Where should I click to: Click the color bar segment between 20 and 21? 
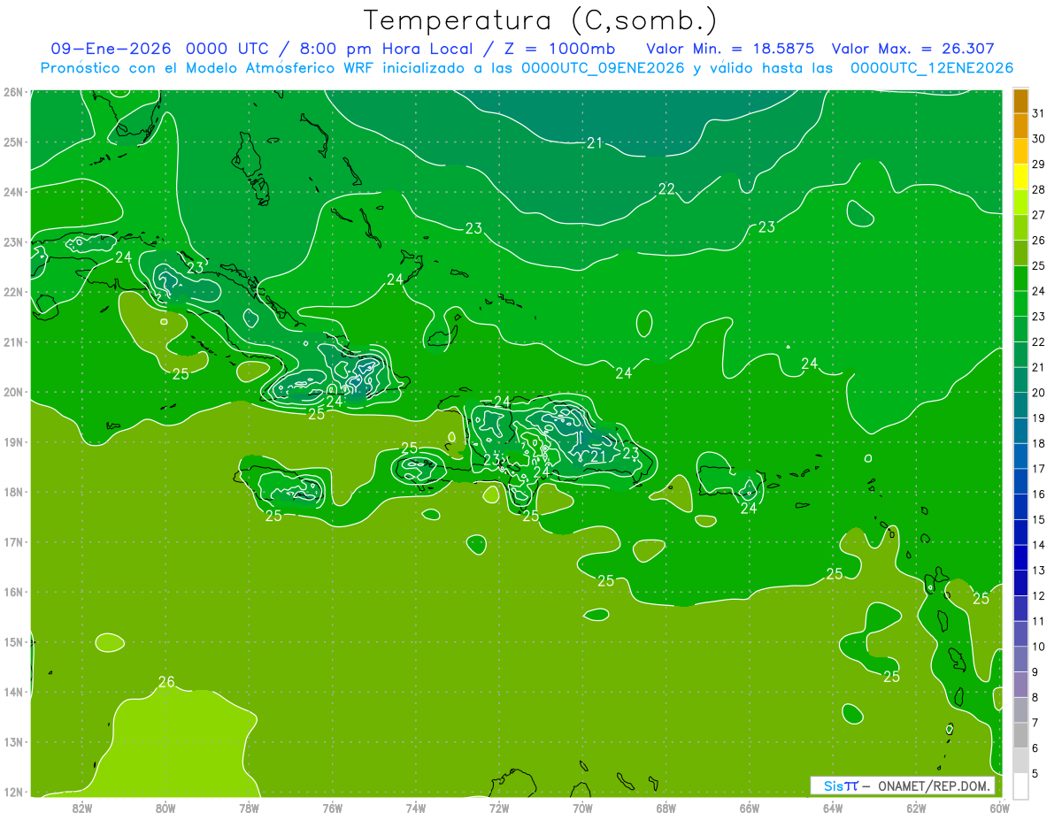pyautogui.click(x=1020, y=380)
